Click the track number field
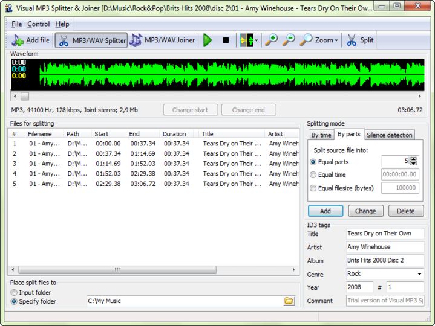The height and width of the screenshot is (326, 435). point(405,287)
